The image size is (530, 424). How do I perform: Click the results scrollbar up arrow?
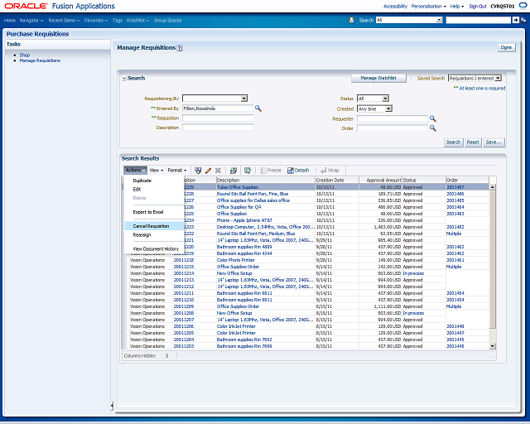click(x=493, y=187)
